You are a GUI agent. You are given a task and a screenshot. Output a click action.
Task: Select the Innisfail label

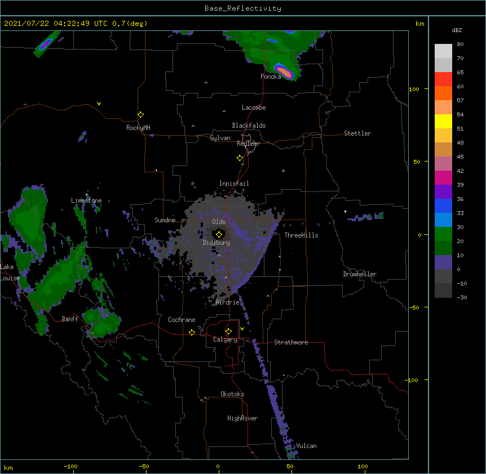(234, 184)
